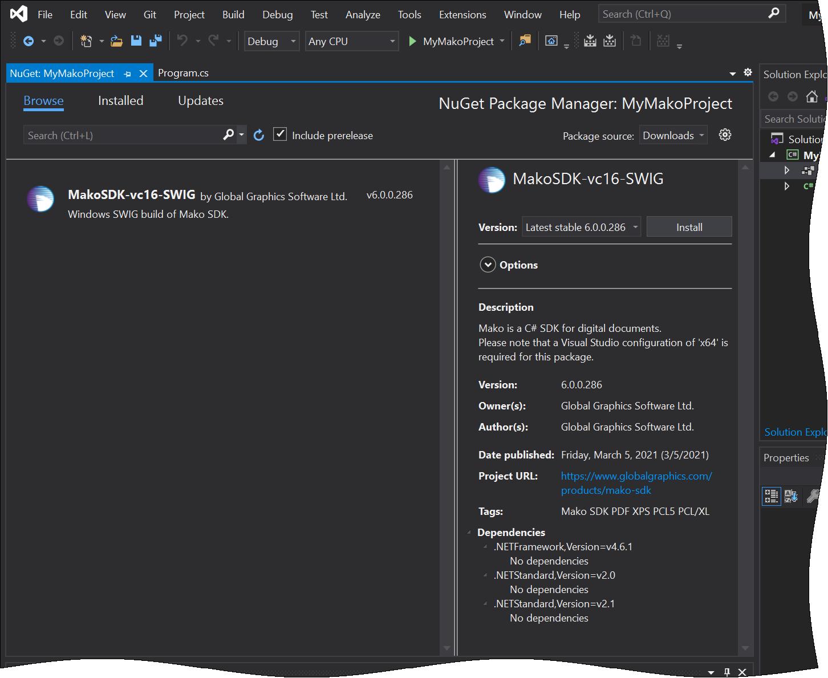The width and height of the screenshot is (828, 678).
Task: Open NuGet package source settings gear
Action: point(725,135)
